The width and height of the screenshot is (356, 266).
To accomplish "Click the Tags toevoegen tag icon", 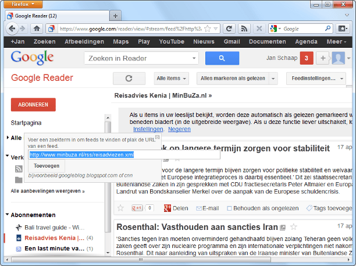I will [309, 208].
